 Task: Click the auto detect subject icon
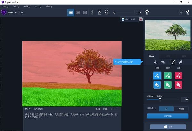pyautogui.click(x=156, y=62)
